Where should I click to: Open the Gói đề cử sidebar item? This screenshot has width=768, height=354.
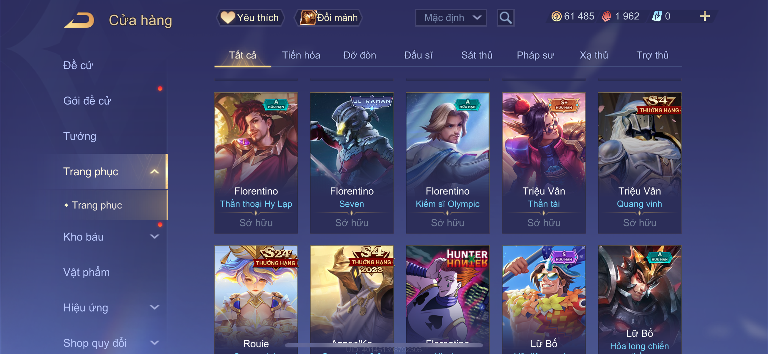pyautogui.click(x=87, y=101)
